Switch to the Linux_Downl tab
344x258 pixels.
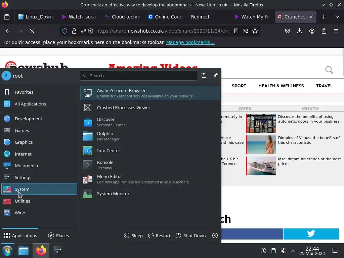[36, 17]
